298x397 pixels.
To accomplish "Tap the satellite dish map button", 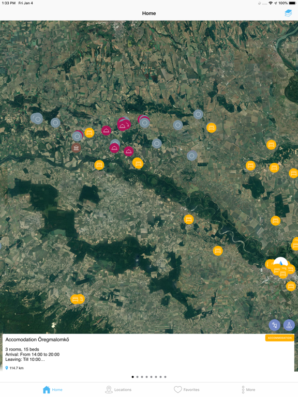I will [274, 325].
